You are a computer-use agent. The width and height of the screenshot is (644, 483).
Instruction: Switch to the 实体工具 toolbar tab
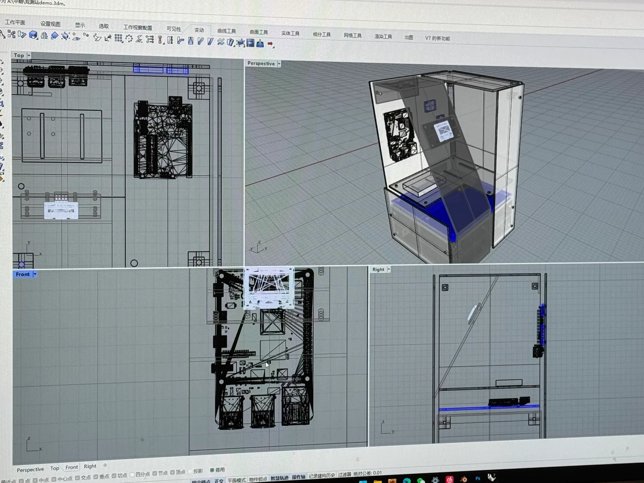(290, 33)
